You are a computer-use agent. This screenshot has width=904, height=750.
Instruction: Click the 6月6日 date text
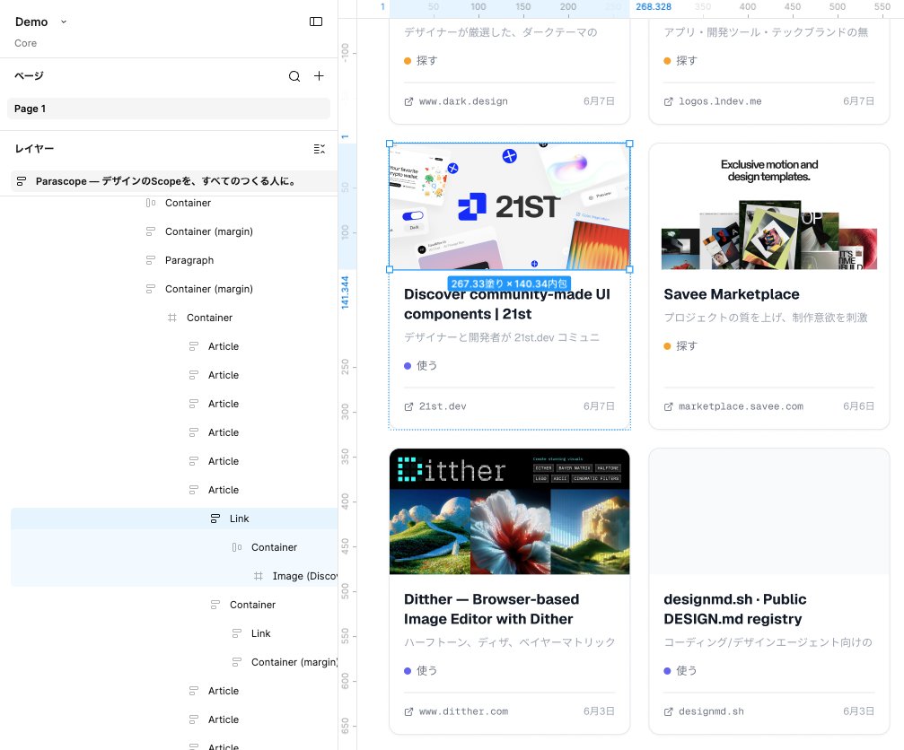[x=858, y=406]
